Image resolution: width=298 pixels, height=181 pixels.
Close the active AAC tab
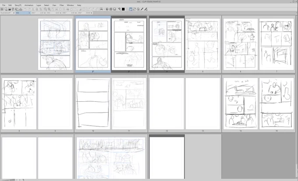click(x=29, y=13)
